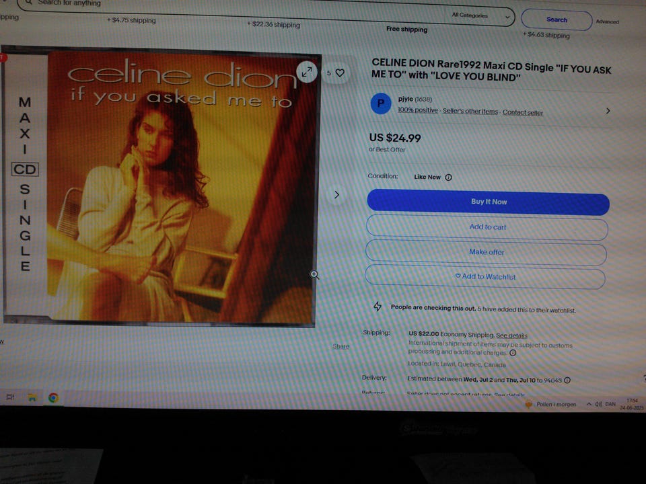Click the Make offer button
This screenshot has width=646, height=484.
coord(486,252)
